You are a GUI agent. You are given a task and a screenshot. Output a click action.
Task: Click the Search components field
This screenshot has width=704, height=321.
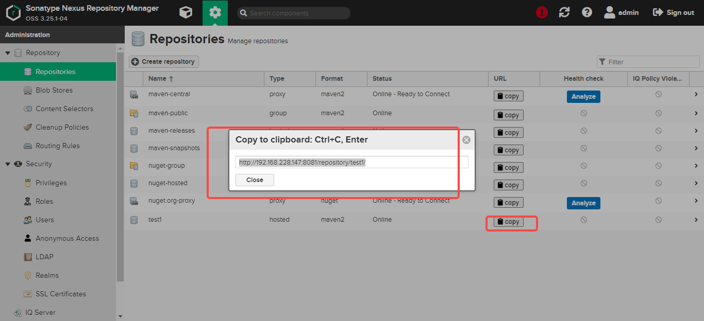click(x=294, y=13)
